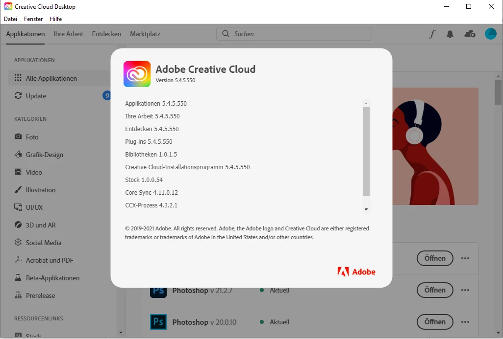Switch to the Marktplatz tab
This screenshot has height=339, width=503.
click(x=145, y=34)
